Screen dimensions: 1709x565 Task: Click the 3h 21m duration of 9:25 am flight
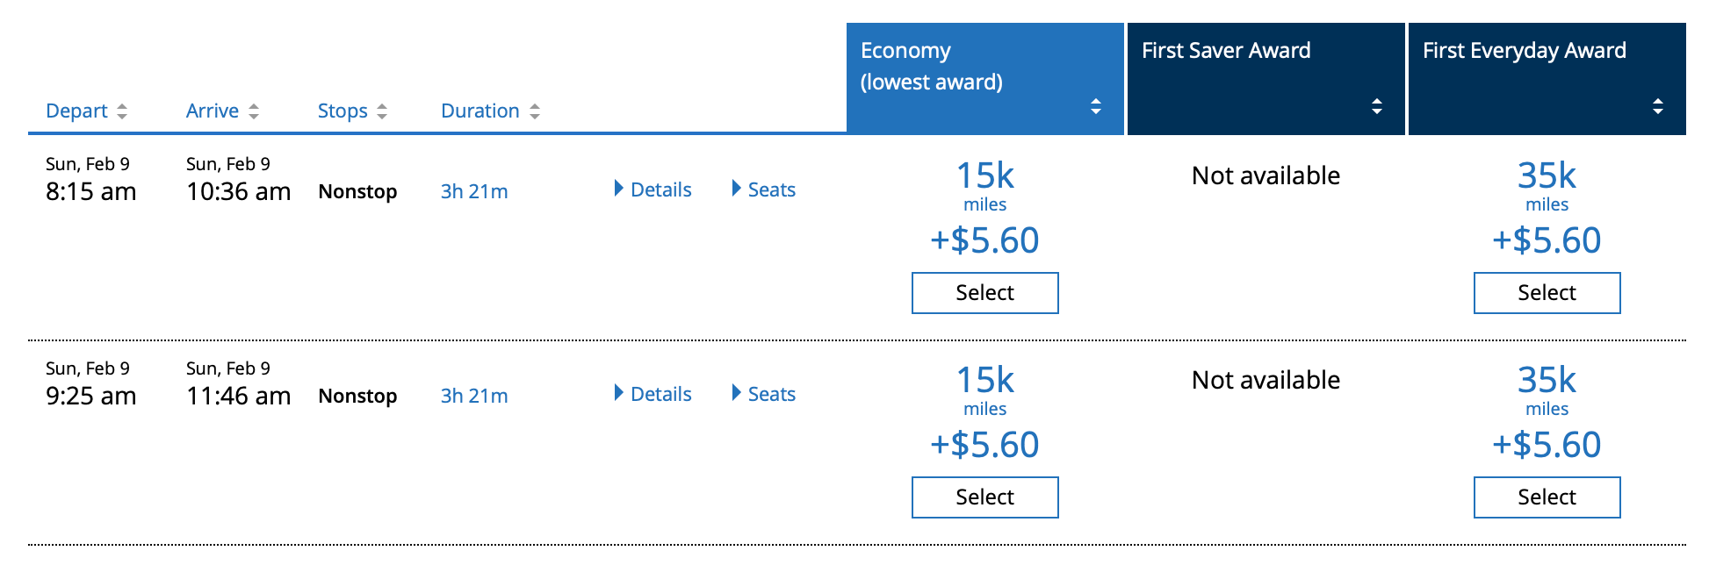[474, 396]
